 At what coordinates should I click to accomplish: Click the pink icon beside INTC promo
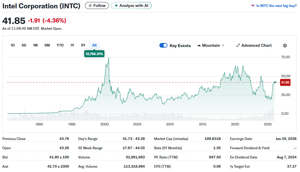click(253, 5)
